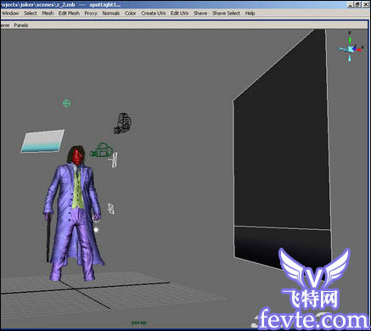Open the Edit UVs menu
This screenshot has height=331, width=371.
click(x=179, y=14)
